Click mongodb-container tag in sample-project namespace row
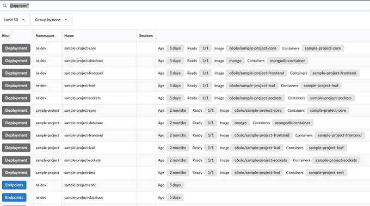This screenshot has width=370, height=206. [x=293, y=123]
